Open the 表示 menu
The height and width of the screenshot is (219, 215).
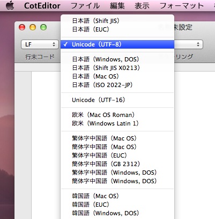pos(142,6)
